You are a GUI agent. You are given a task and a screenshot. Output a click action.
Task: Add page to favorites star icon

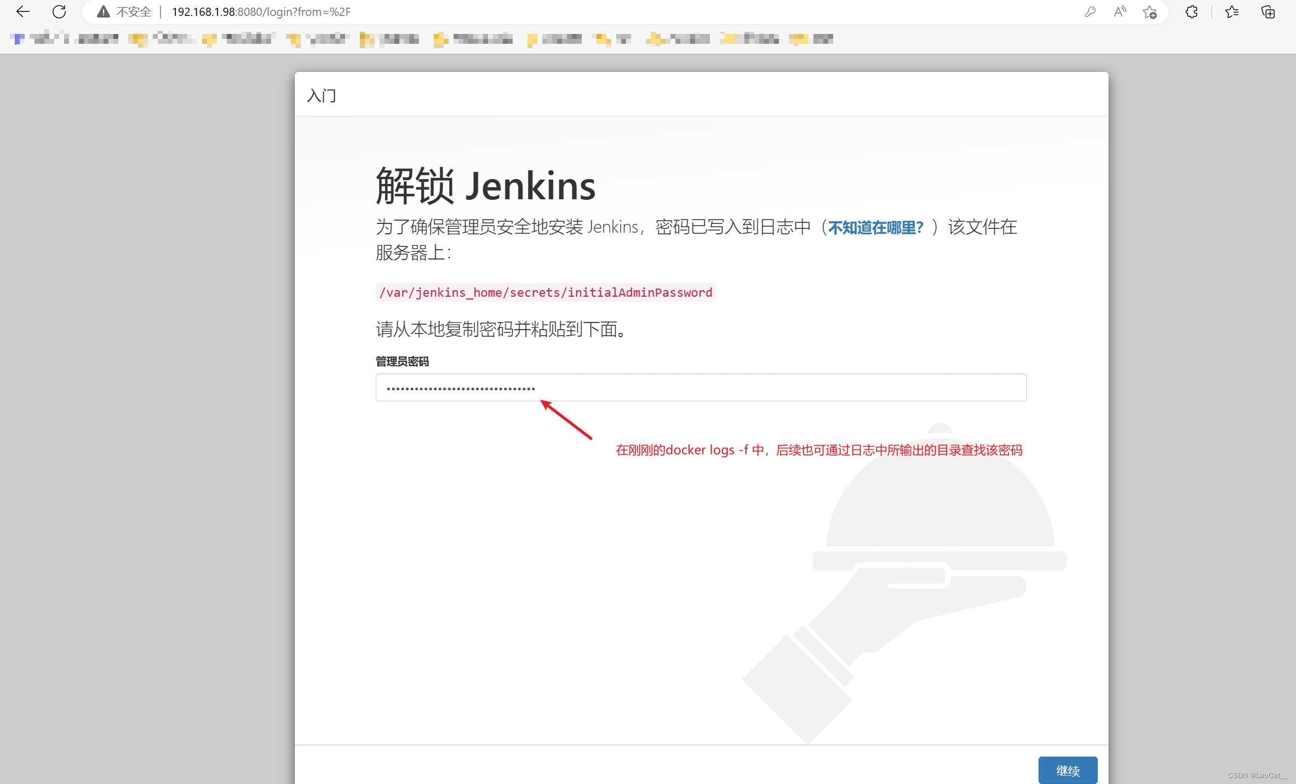[1150, 11]
